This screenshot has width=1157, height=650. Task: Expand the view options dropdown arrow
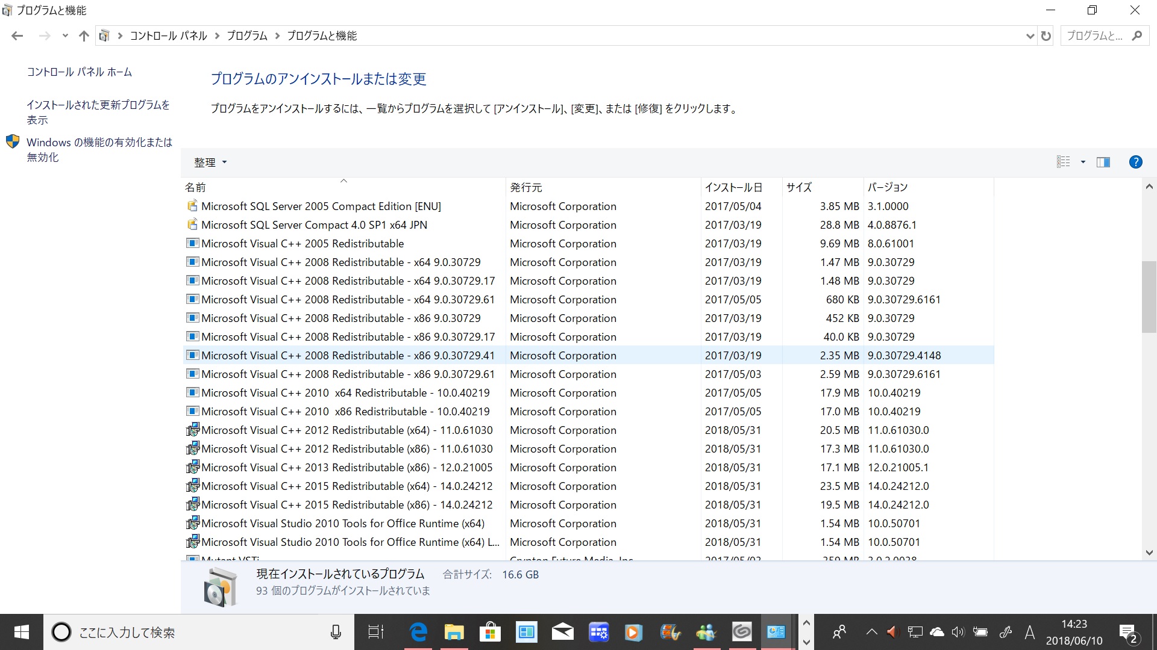[x=1083, y=162]
